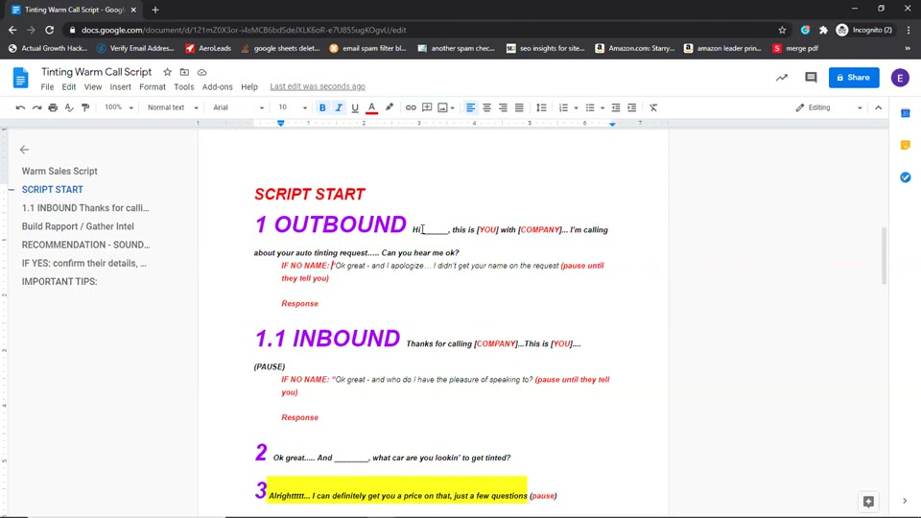Move document using folder icon
921x518 pixels.
184,72
